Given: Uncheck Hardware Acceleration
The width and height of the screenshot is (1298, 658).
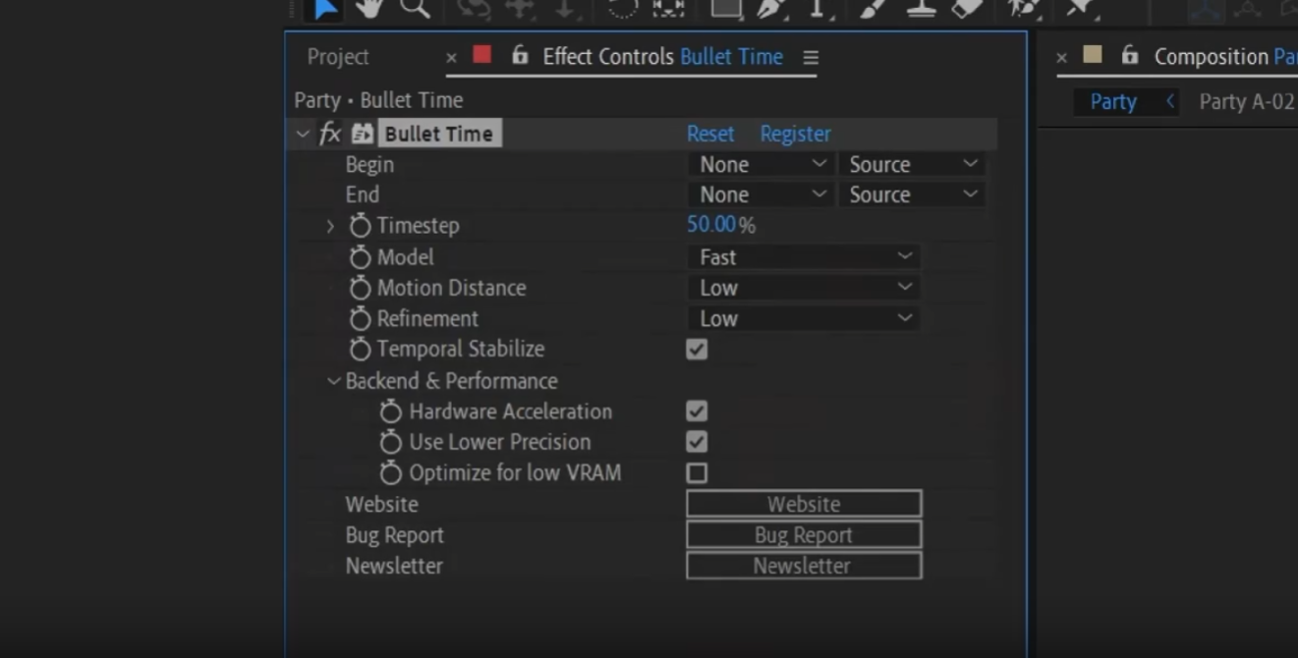Looking at the screenshot, I should click(x=697, y=411).
